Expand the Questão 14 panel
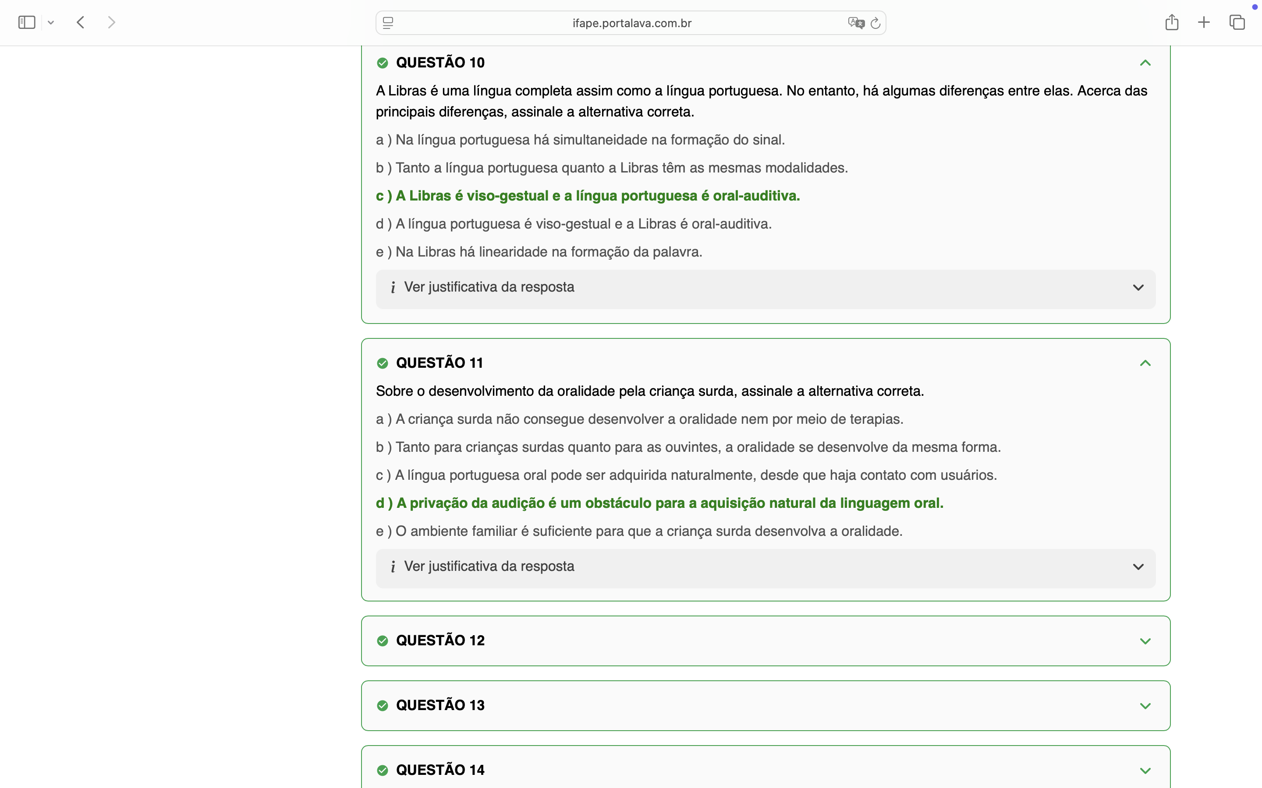This screenshot has height=788, width=1262. tap(1145, 770)
